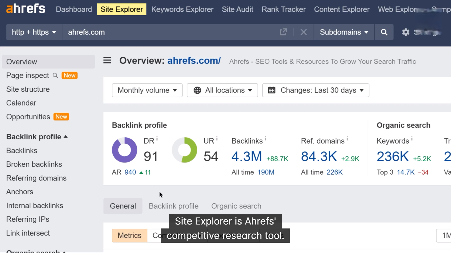Open the settings gear icon
Screen dimensions: 451x253
(x=406, y=32)
